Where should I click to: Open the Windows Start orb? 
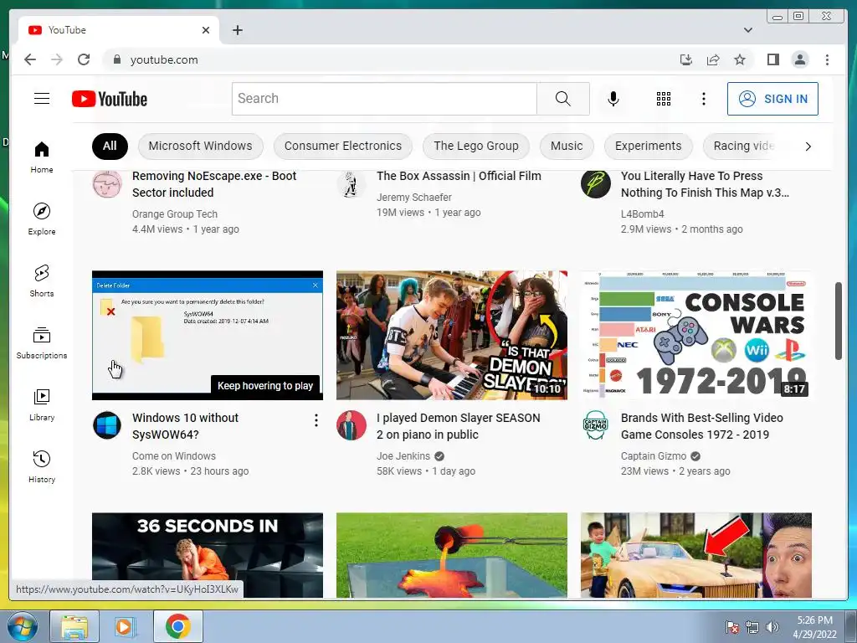click(x=23, y=626)
